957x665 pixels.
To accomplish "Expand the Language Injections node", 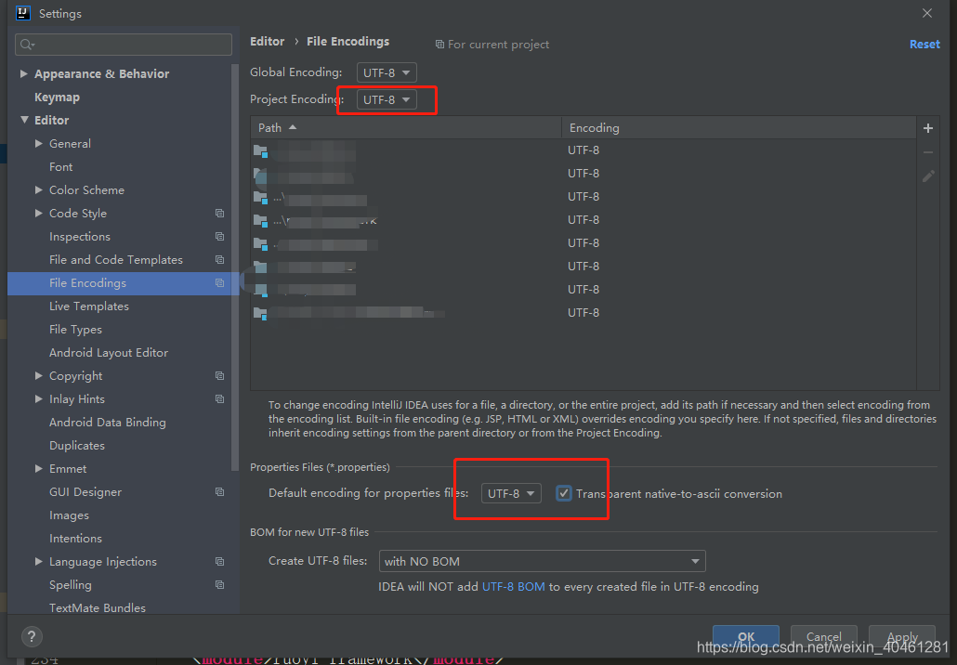I will (38, 561).
